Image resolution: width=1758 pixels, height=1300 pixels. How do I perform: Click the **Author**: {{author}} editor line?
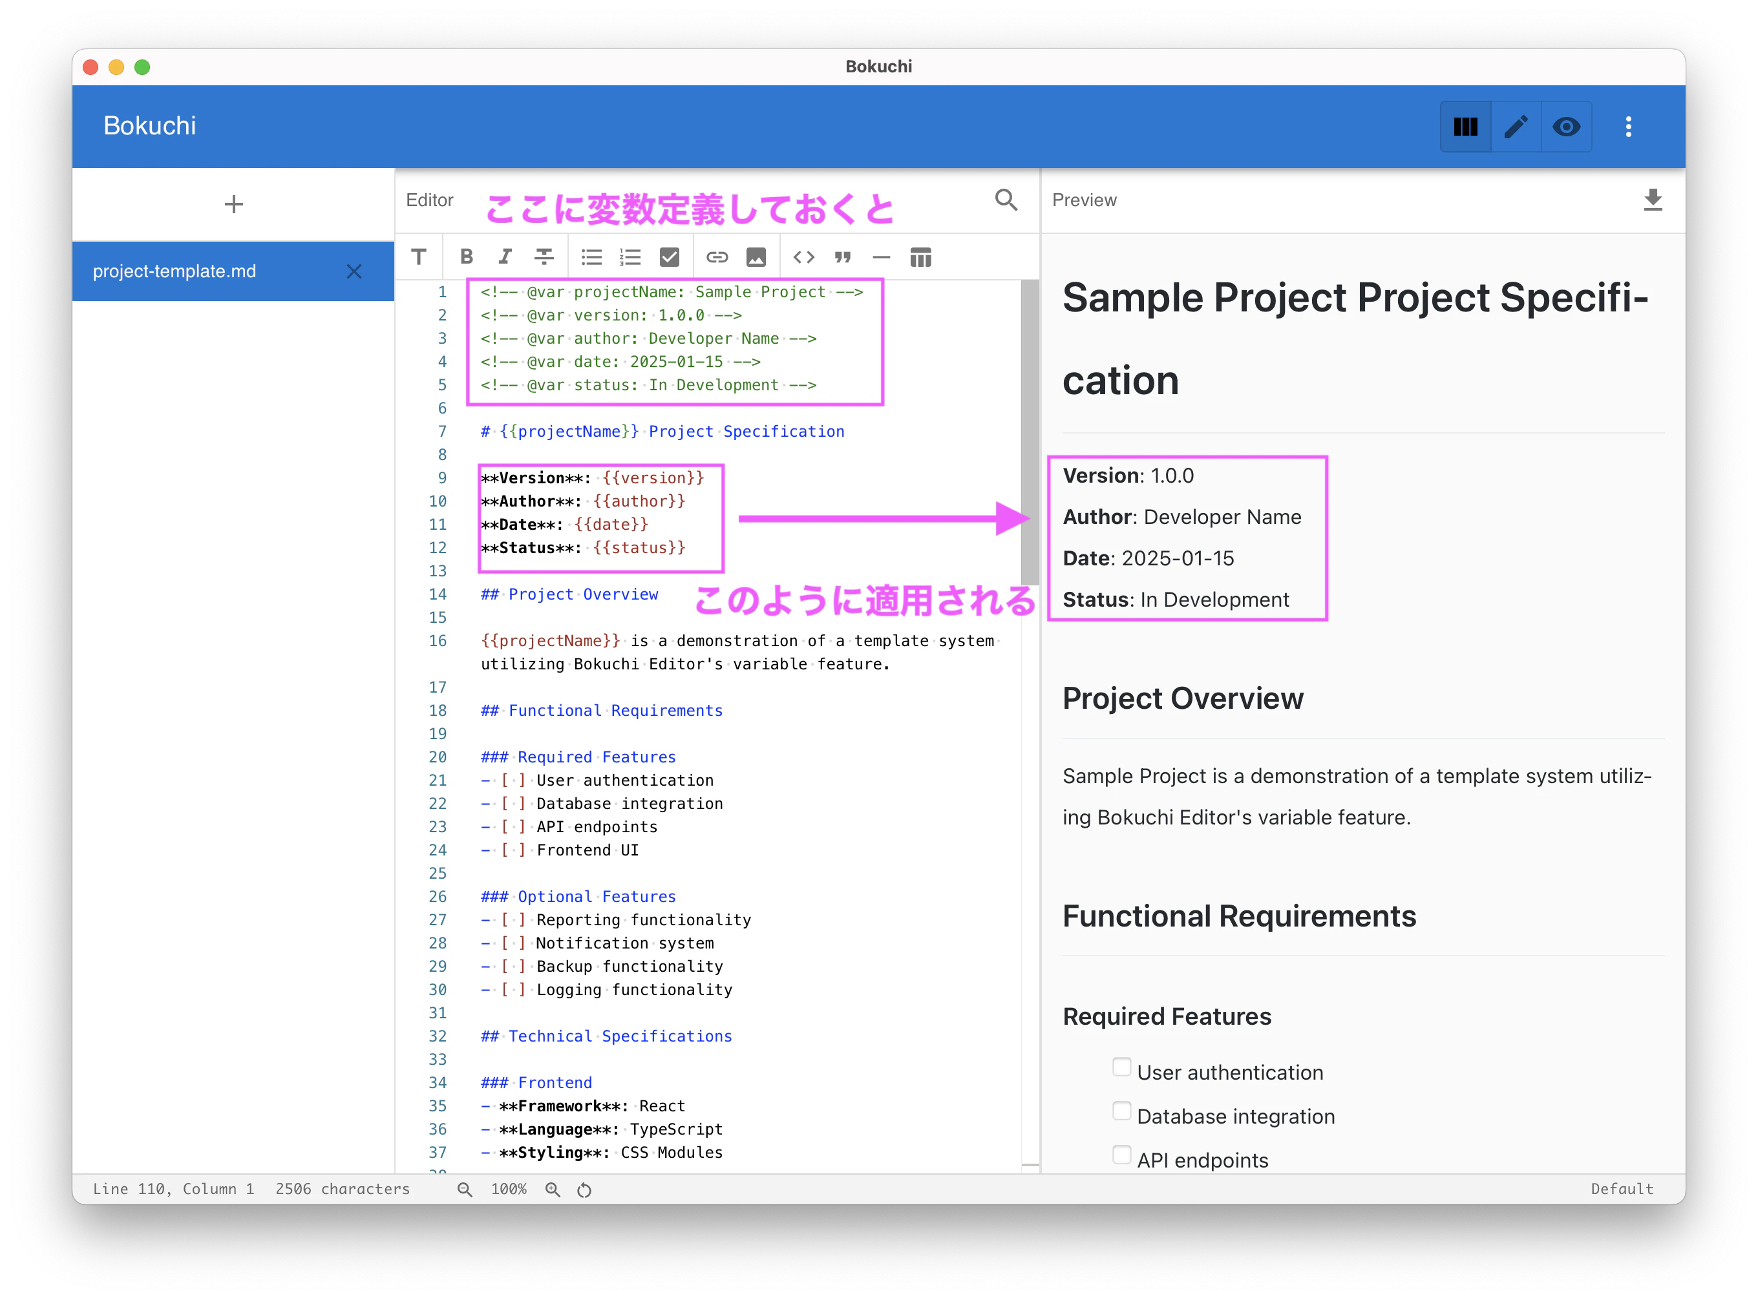(582, 501)
